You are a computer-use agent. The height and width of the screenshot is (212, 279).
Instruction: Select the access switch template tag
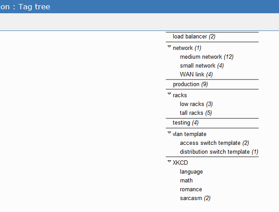point(210,143)
